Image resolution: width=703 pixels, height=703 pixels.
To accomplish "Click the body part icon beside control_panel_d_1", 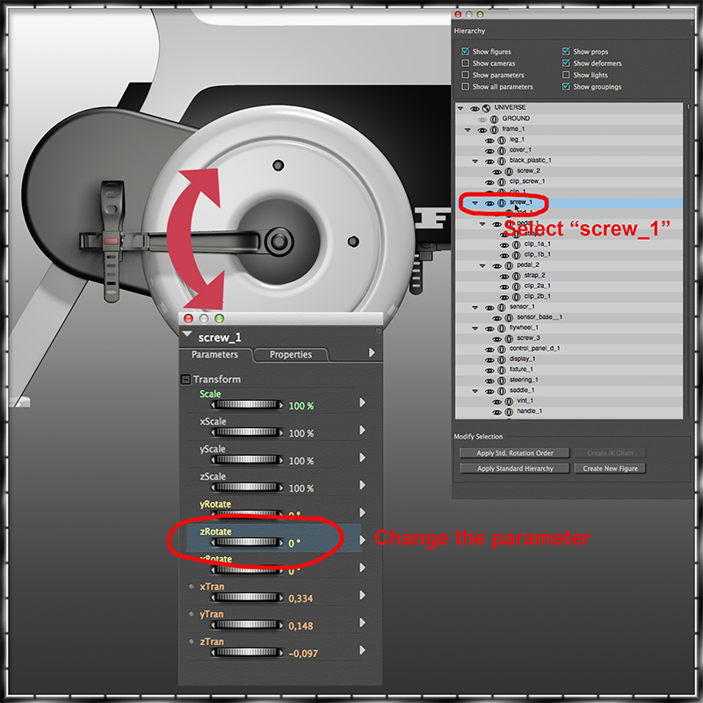I will pos(502,349).
